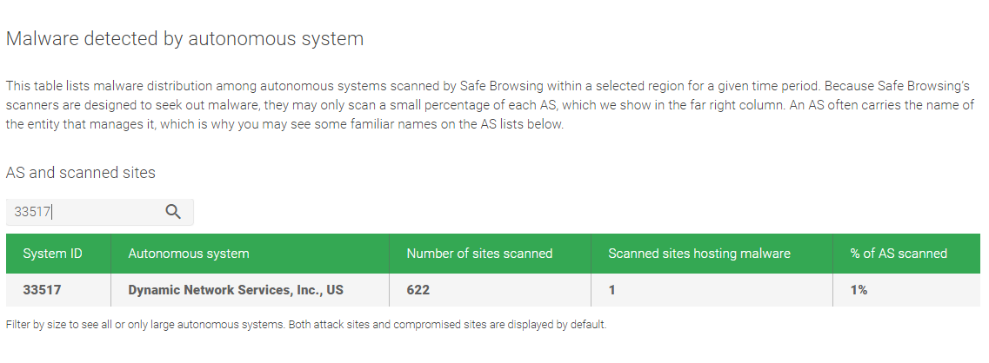Click Scanned sites hosting malware header
This screenshot has height=363, width=989.
[699, 254]
